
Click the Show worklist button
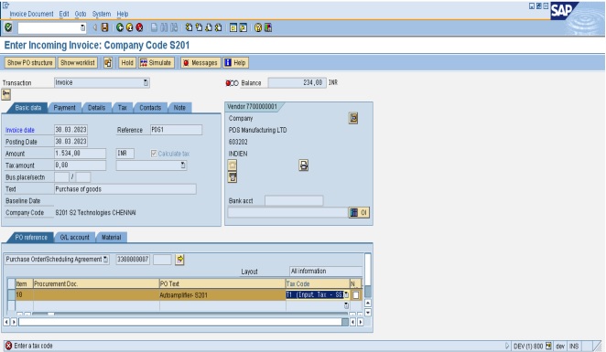pos(78,62)
